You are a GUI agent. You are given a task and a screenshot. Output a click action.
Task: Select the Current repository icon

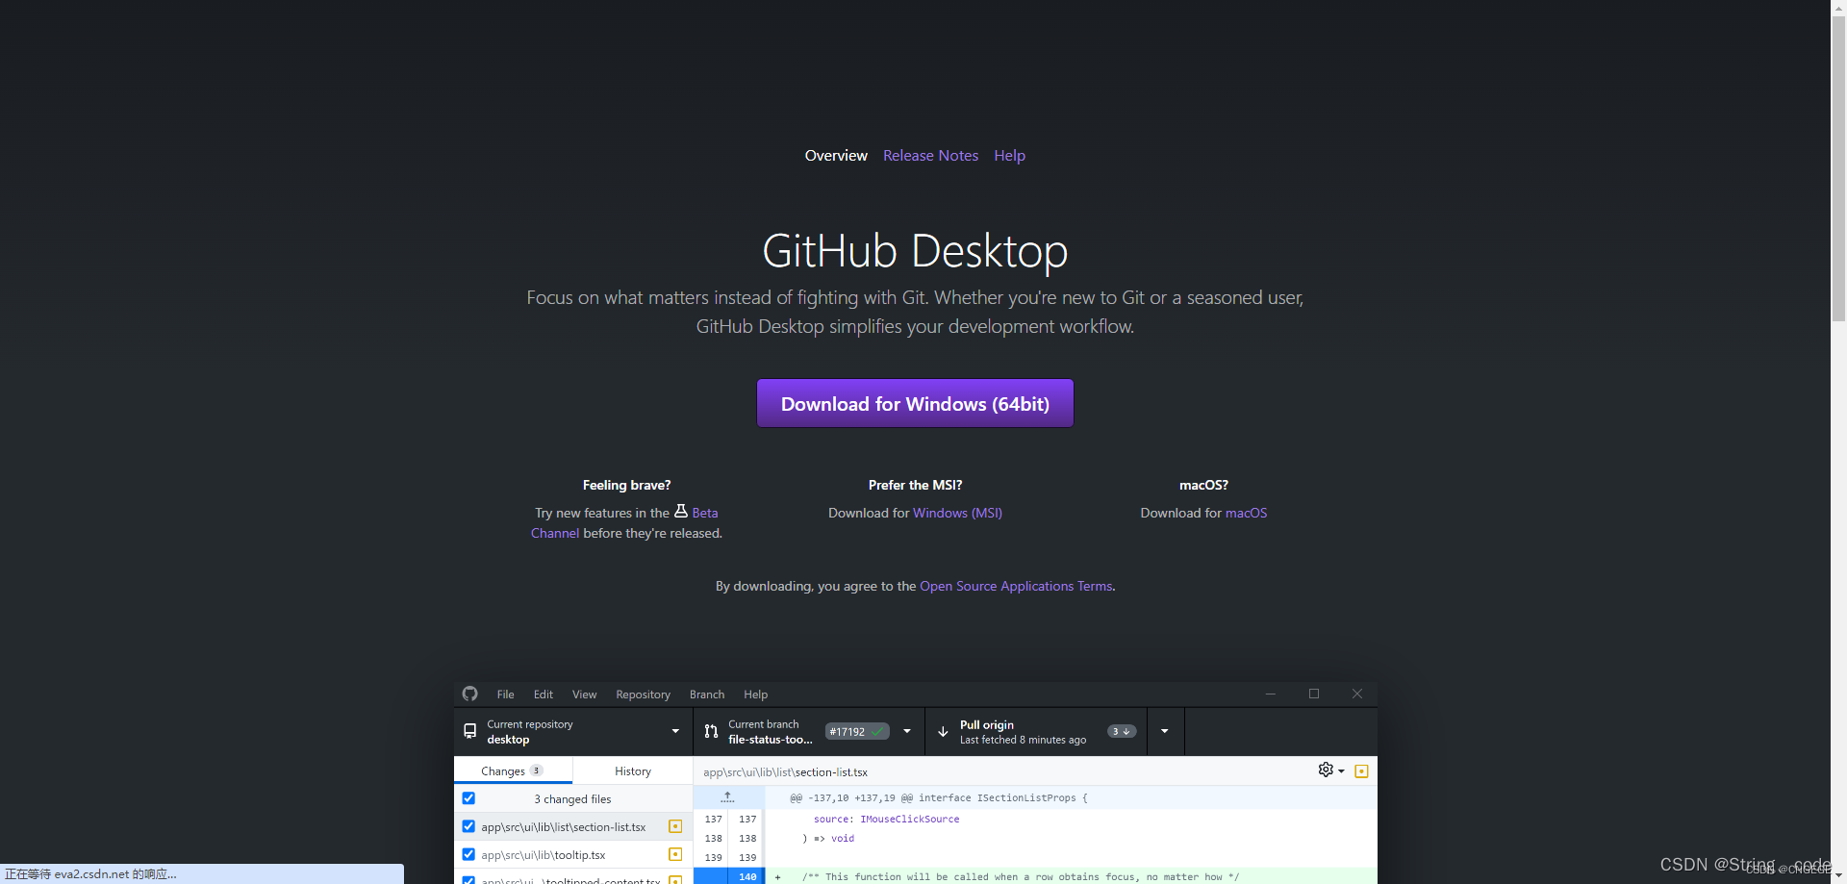[x=468, y=731]
